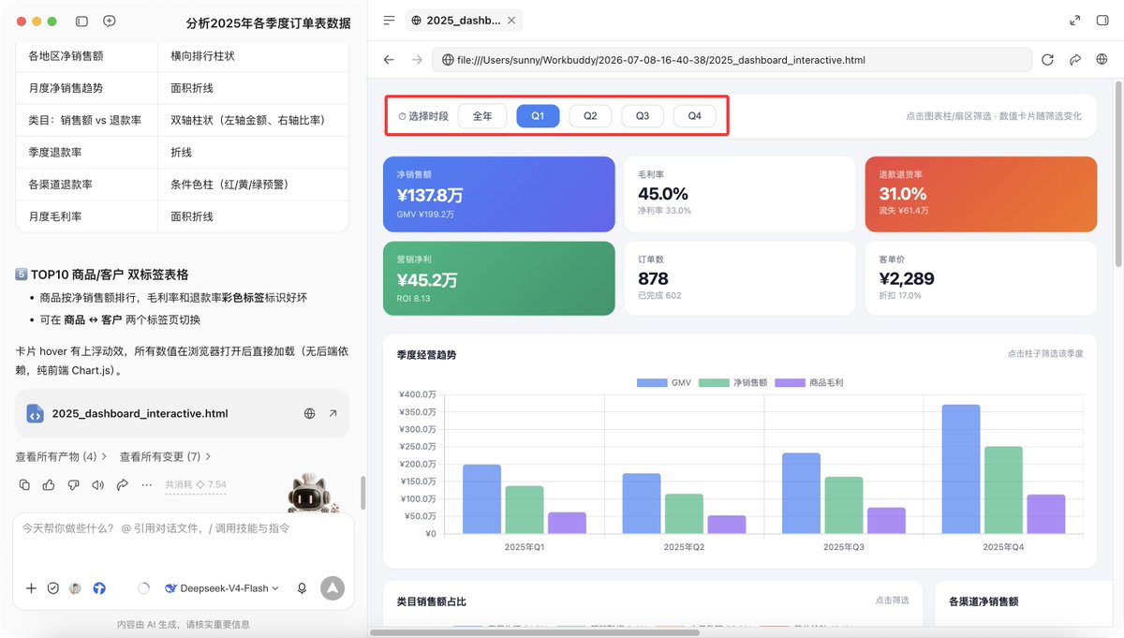Screen dimensions: 1124x638
Task: Add an attachment with the plus icon
Action: pos(31,588)
